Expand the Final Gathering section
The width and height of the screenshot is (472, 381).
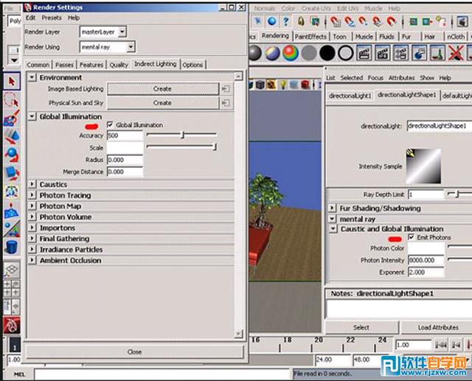[32, 238]
